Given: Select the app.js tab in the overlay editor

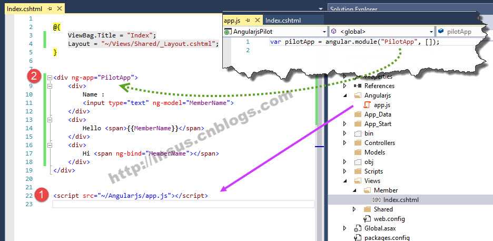Looking at the screenshot, I should tap(232, 21).
